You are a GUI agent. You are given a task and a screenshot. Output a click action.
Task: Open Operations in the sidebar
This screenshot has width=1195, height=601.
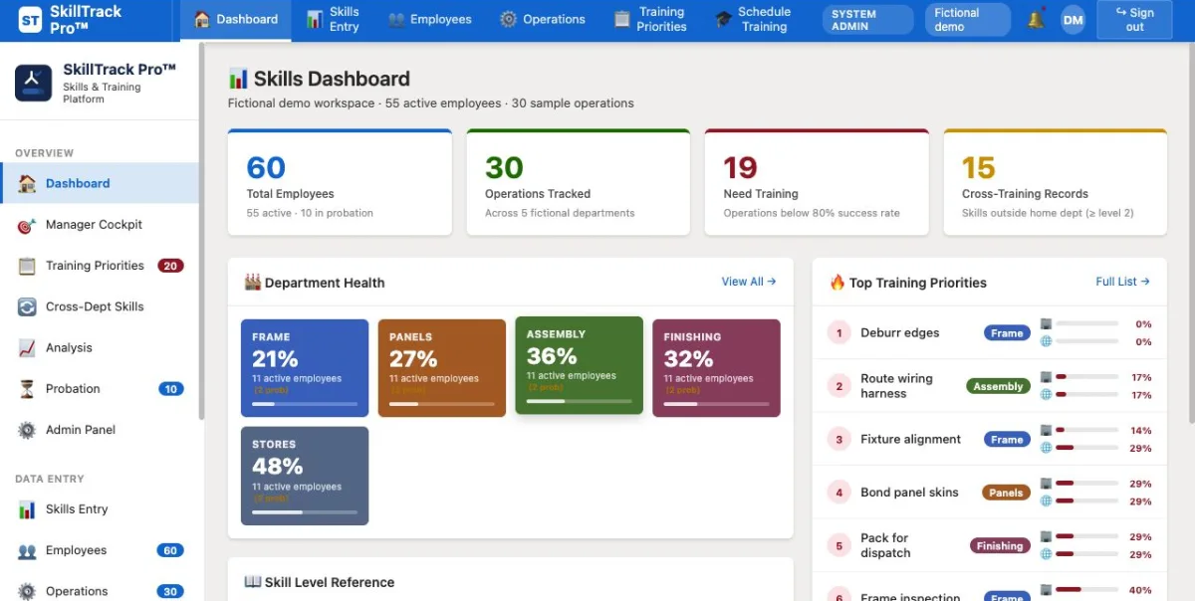(x=100, y=590)
